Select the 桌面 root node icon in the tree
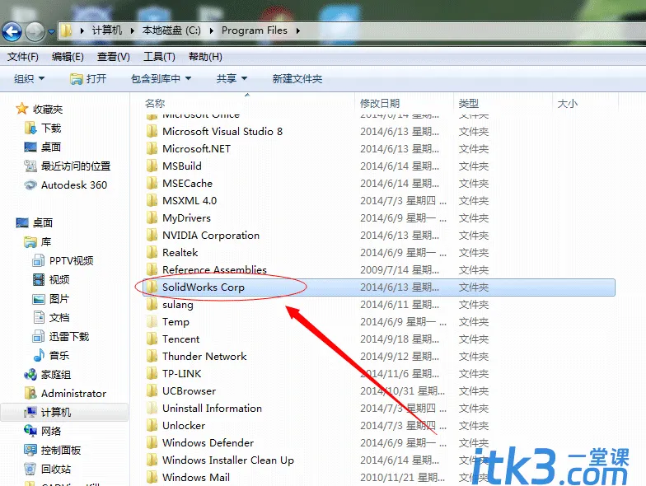 [22, 222]
